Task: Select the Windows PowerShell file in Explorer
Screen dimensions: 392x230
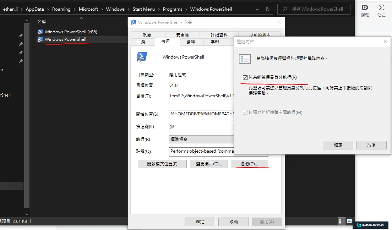Action: pyautogui.click(x=65, y=39)
